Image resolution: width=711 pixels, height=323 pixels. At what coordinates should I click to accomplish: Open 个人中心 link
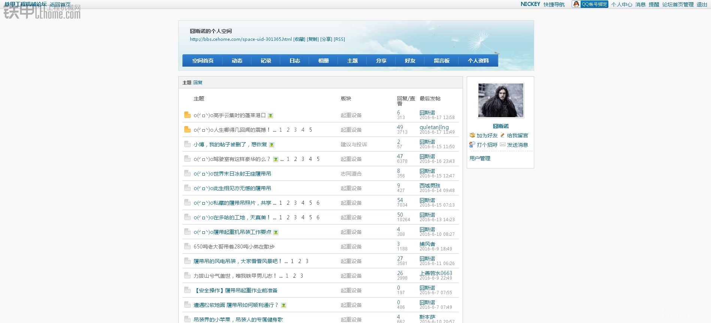coord(621,4)
